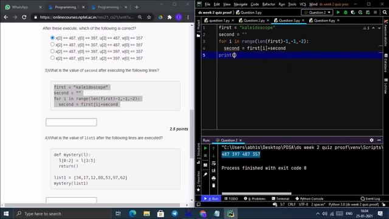Screen dimensions: 389x219
Task: Go to previous highlighted error arrow in editor
Action: tap(373, 28)
